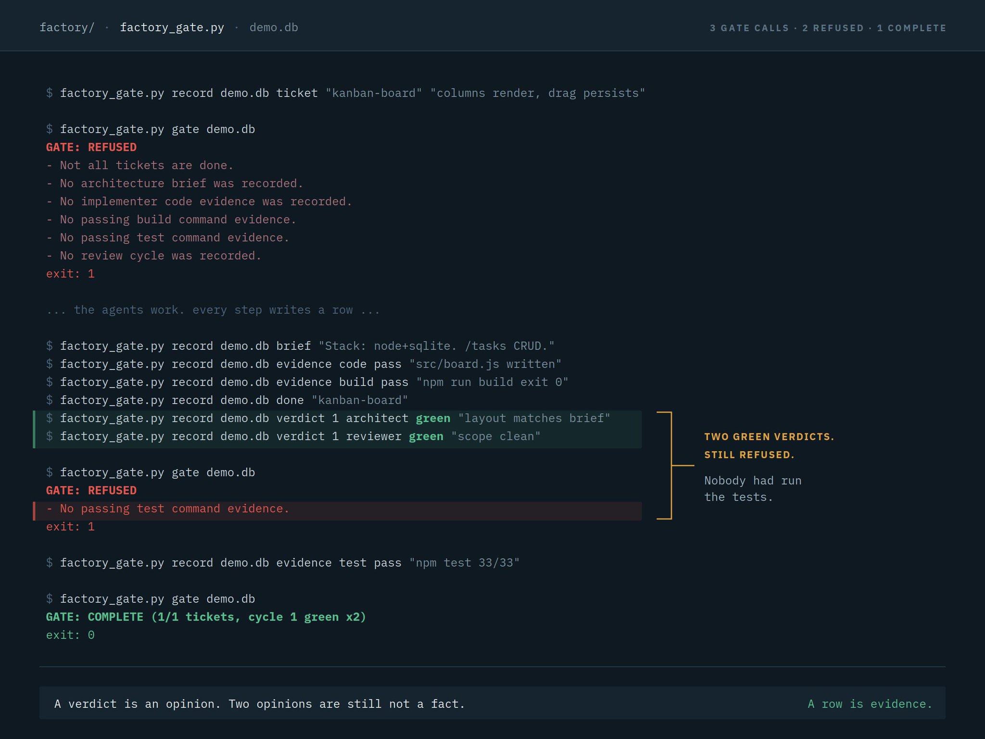Screen dimensions: 985x739
Task: Click the record done "kanban-board" line
Action: [x=227, y=400]
